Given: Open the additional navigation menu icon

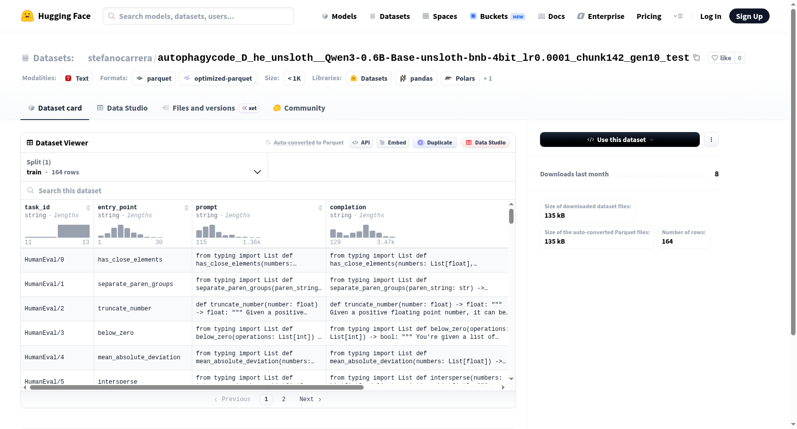Looking at the screenshot, I should tap(678, 16).
